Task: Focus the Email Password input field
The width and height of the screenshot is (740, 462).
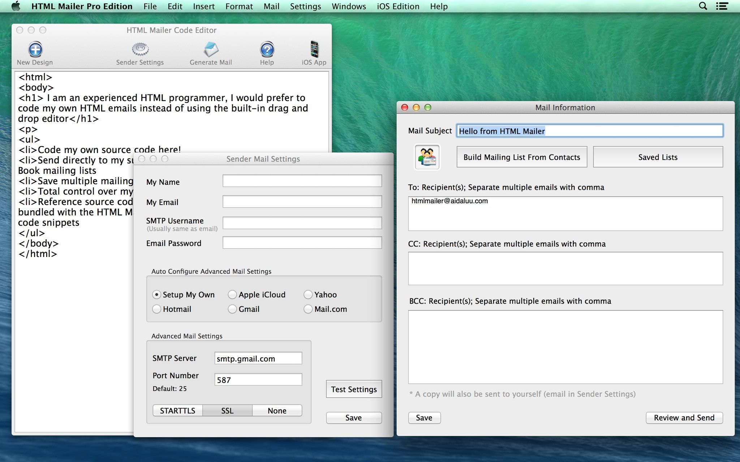Action: point(302,243)
